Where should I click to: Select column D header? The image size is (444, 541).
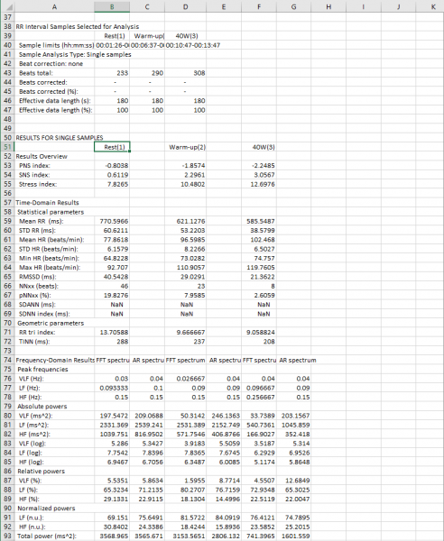pyautogui.click(x=185, y=6)
